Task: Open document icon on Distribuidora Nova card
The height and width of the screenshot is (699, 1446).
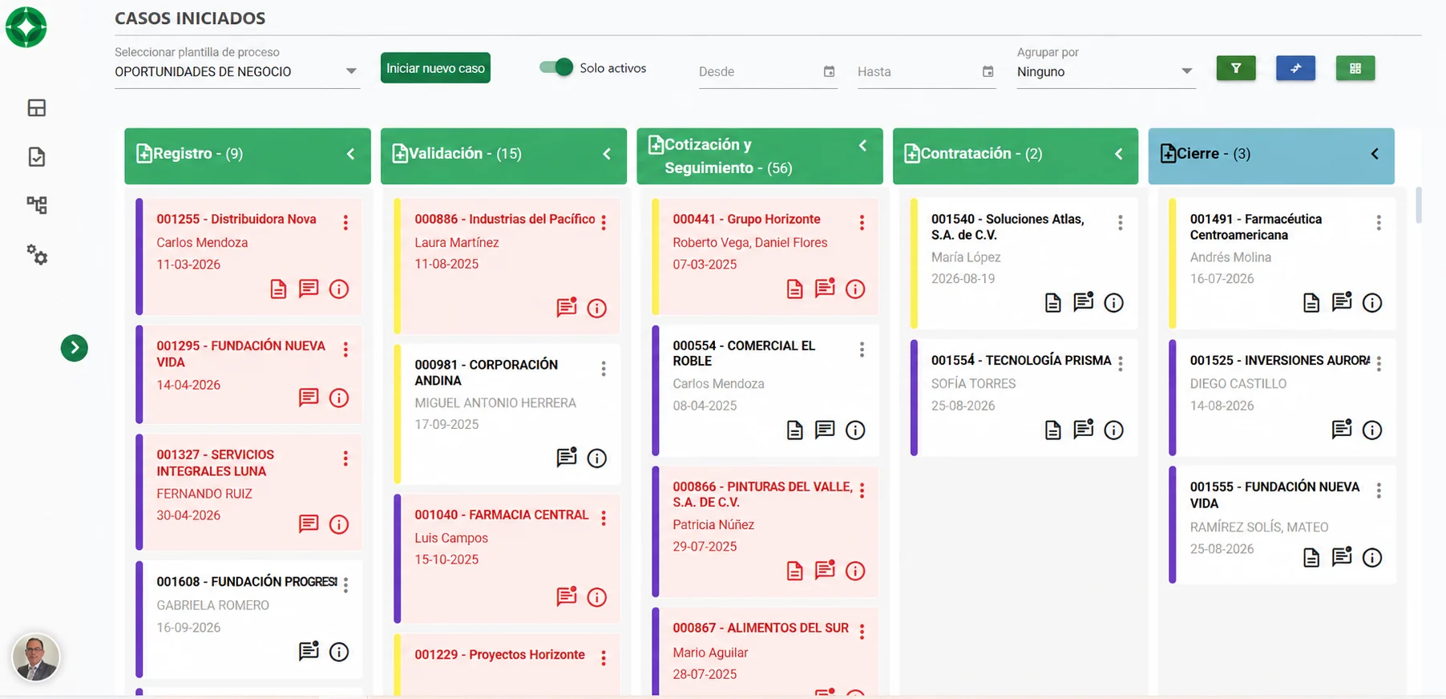Action: coord(278,289)
